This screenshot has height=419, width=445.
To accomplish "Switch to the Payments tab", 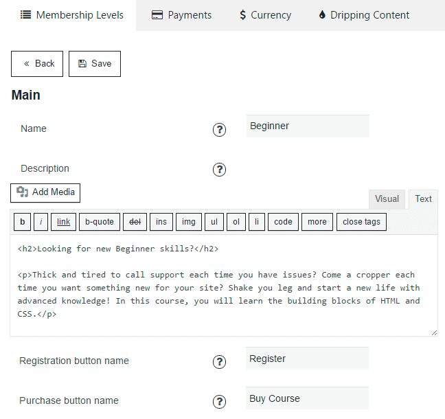I will pos(181,15).
